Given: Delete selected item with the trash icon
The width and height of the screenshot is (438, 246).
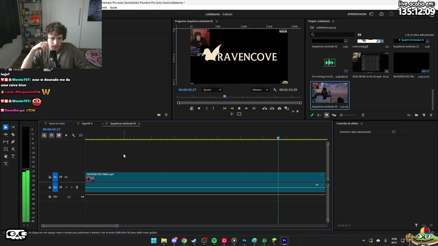Looking at the screenshot, I should (x=431, y=115).
